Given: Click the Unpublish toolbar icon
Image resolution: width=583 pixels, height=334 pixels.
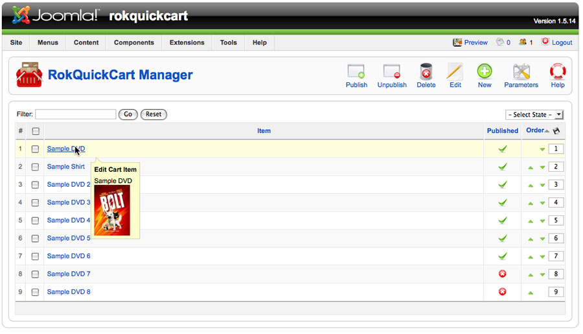Looking at the screenshot, I should point(391,71).
